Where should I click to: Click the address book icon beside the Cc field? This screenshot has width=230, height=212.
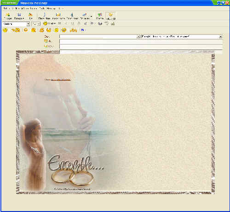[46, 46]
